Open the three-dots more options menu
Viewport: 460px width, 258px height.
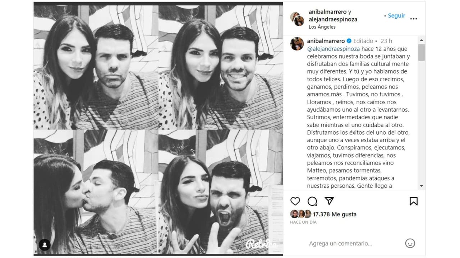(x=414, y=19)
